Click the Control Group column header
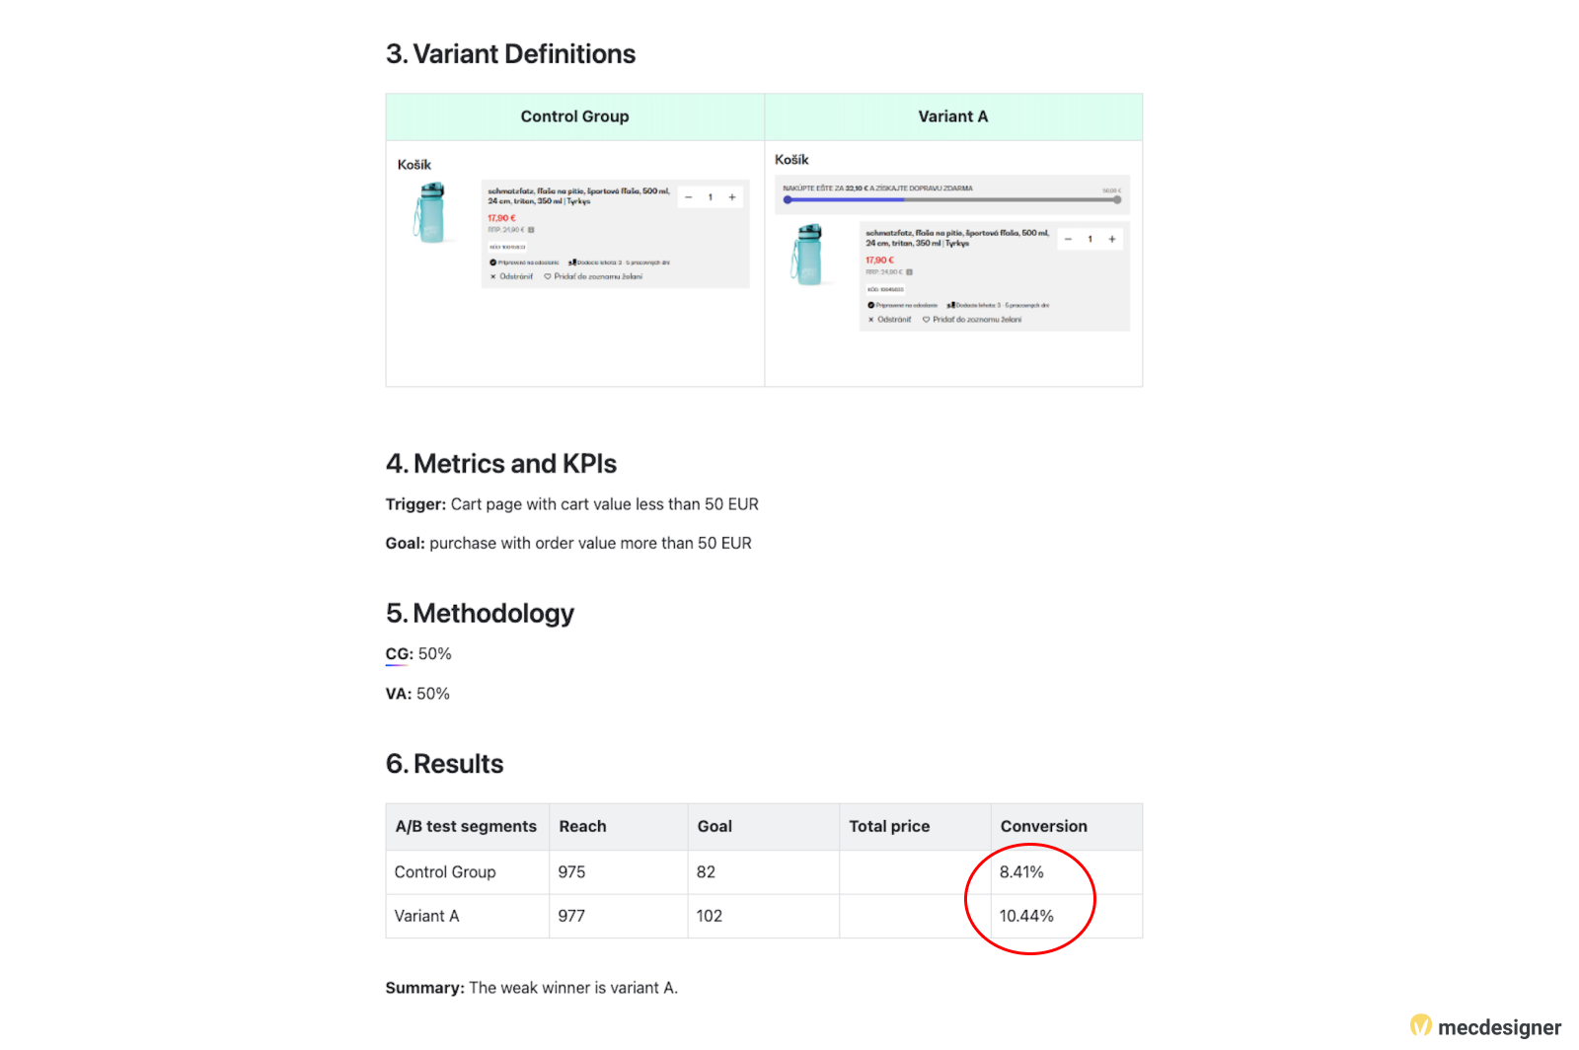1579x1050 pixels. point(574,116)
